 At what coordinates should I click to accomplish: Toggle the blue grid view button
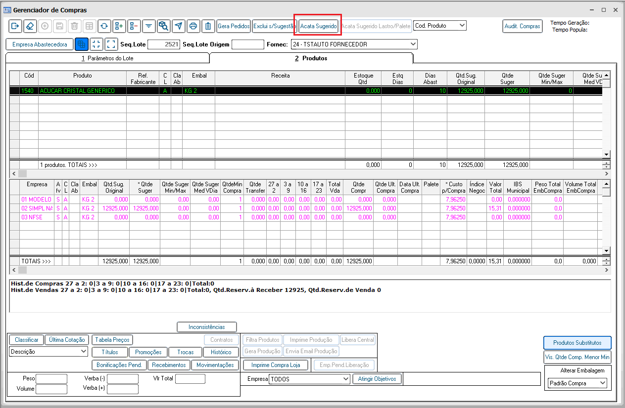click(x=82, y=44)
